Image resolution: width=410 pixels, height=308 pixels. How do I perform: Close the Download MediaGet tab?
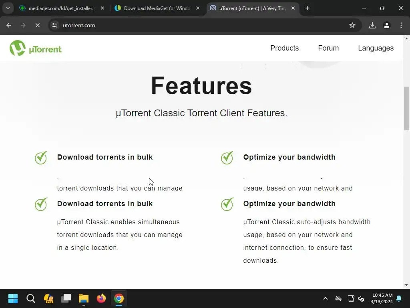[198, 8]
